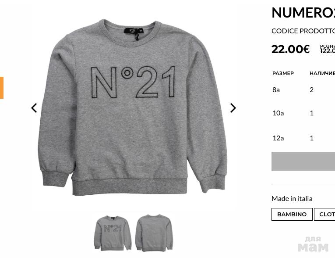Click the NUMERO21 brand title
Viewport: 335px width, 258px height.
coord(303,13)
